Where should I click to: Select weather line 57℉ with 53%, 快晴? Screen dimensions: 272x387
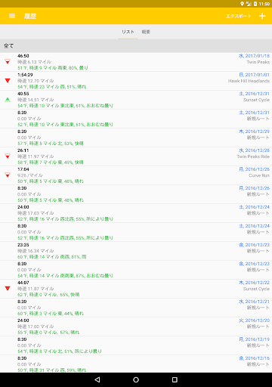[x=51, y=144]
